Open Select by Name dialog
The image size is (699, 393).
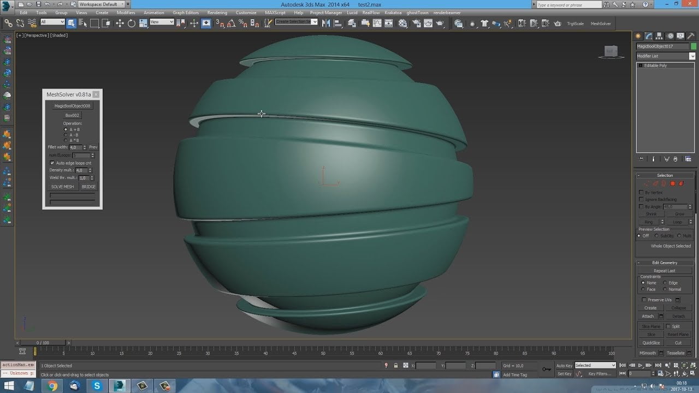click(83, 23)
